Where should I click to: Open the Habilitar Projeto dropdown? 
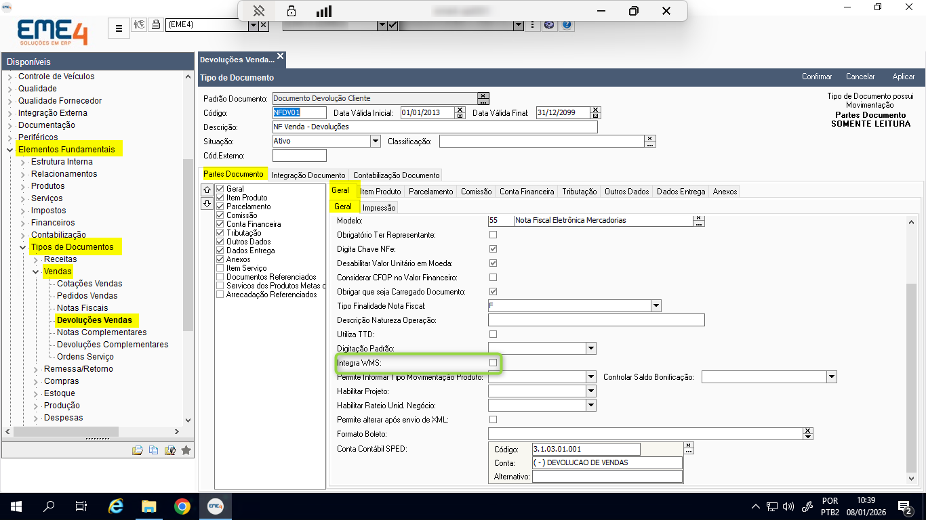(x=591, y=391)
